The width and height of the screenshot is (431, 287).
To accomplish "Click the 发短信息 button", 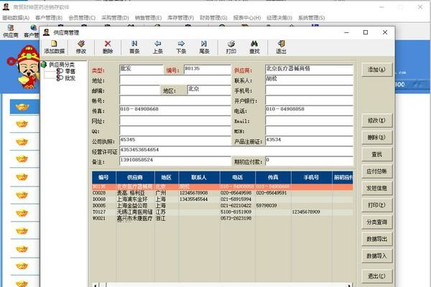I will 376,188.
